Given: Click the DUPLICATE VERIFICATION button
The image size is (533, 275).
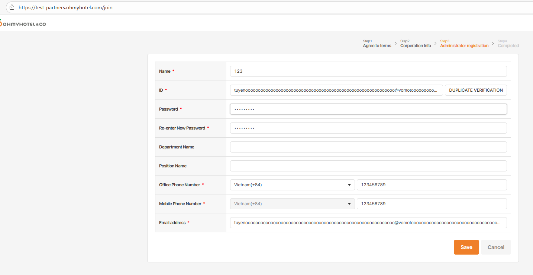Looking at the screenshot, I should [x=476, y=90].
